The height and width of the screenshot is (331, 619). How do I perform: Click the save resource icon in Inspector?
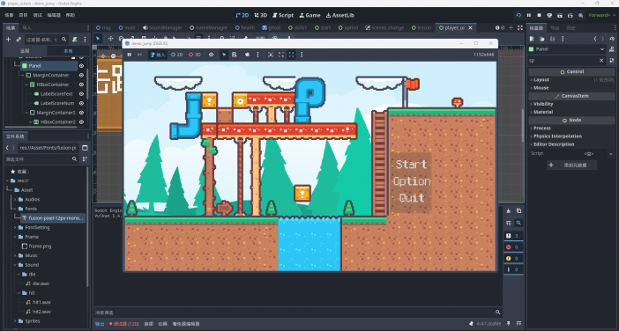pos(552,39)
